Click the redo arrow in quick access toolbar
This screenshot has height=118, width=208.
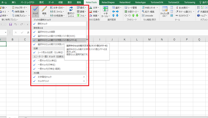click(x=22, y=24)
